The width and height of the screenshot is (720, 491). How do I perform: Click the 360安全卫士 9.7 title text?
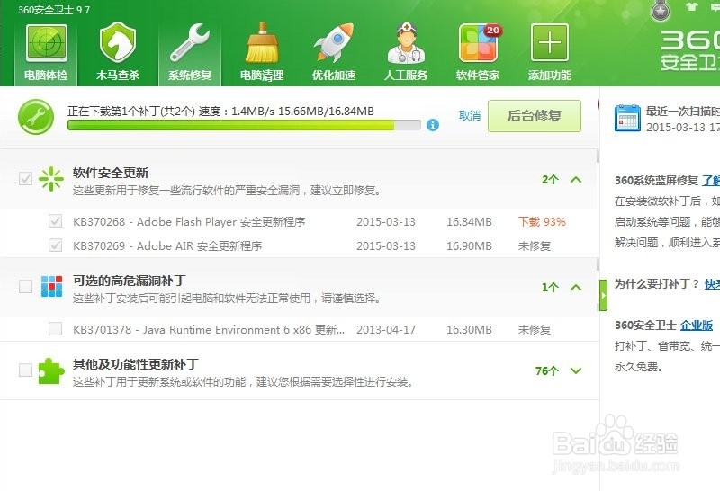point(54,10)
